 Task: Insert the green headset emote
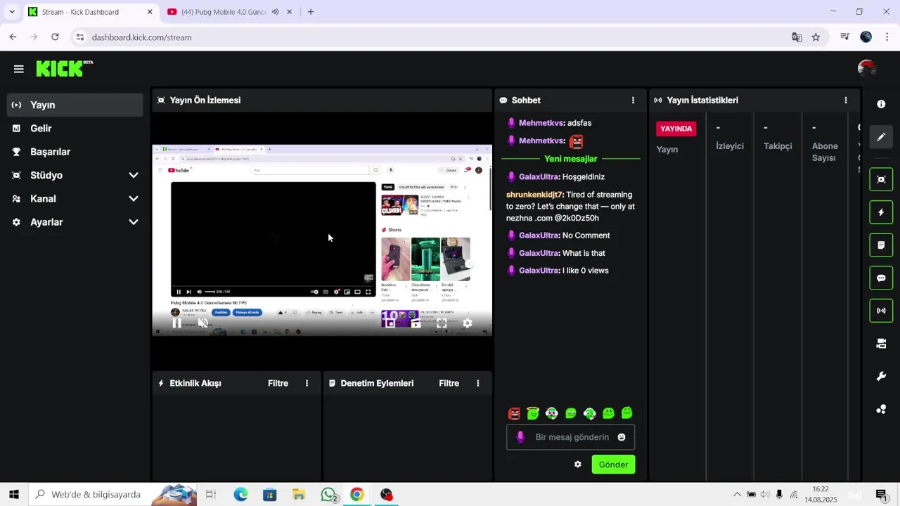coord(590,413)
